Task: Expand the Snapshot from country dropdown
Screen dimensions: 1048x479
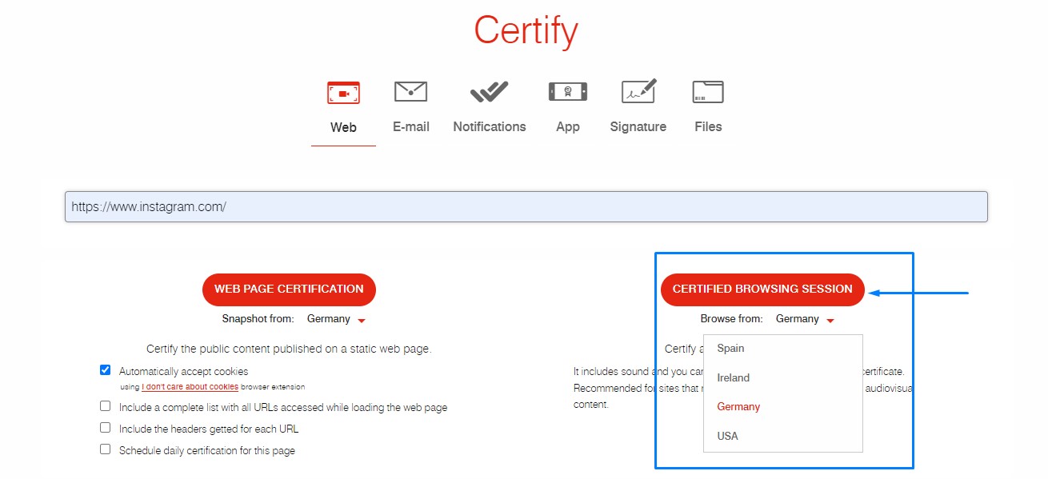Action: point(336,319)
